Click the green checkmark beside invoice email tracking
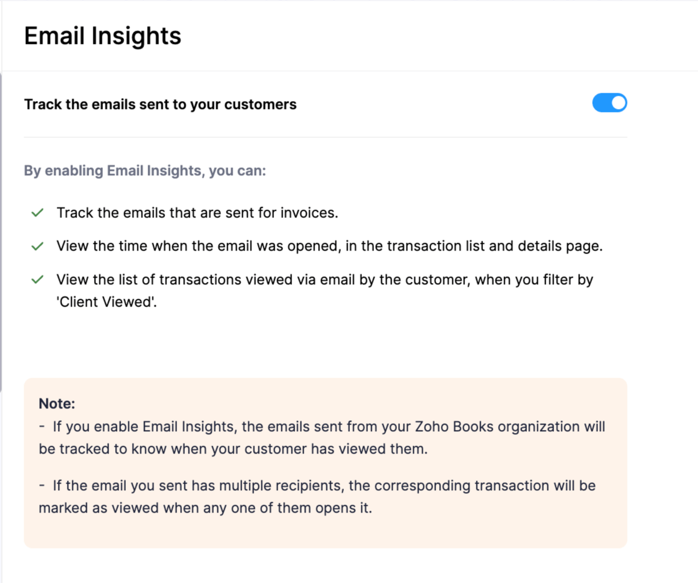Image resolution: width=698 pixels, height=583 pixels. [x=37, y=213]
